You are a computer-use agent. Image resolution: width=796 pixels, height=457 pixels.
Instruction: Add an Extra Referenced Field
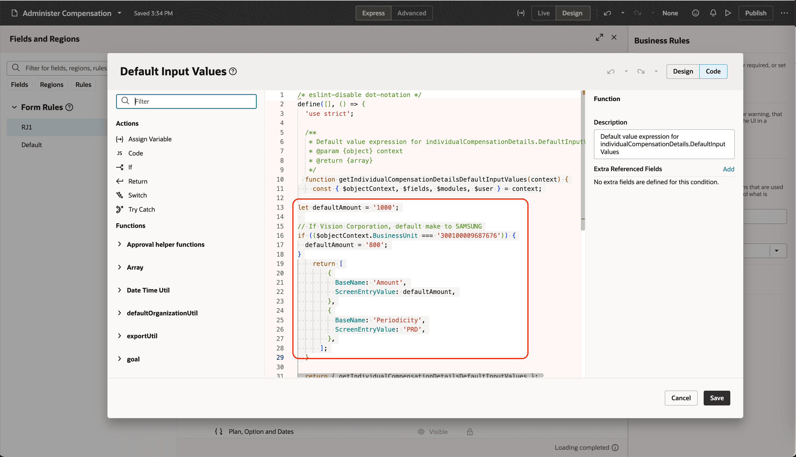pos(728,169)
